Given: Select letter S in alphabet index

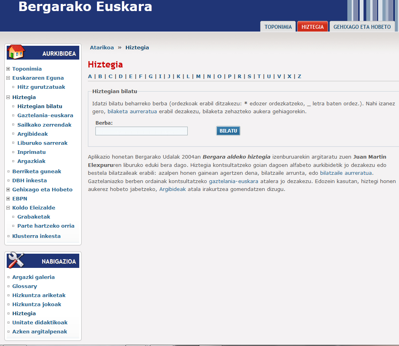Looking at the screenshot, I should click(249, 77).
